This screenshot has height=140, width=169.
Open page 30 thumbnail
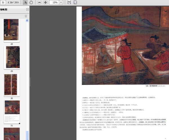click(x=12, y=85)
